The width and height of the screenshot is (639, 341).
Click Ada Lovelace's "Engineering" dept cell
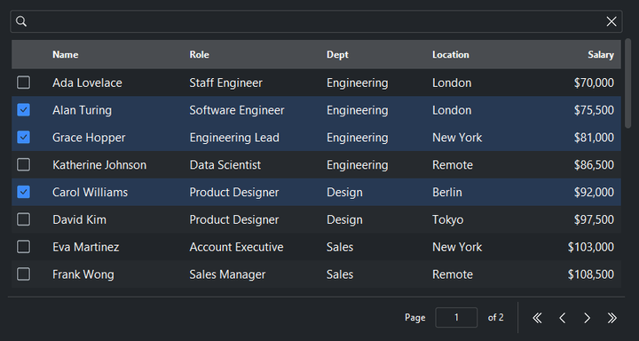[x=358, y=83]
